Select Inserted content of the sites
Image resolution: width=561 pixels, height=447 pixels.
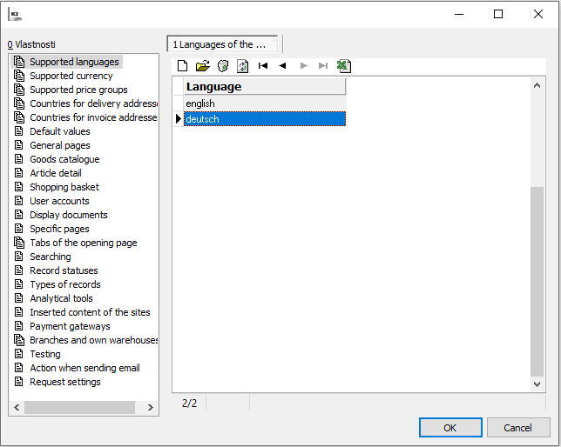click(x=90, y=313)
